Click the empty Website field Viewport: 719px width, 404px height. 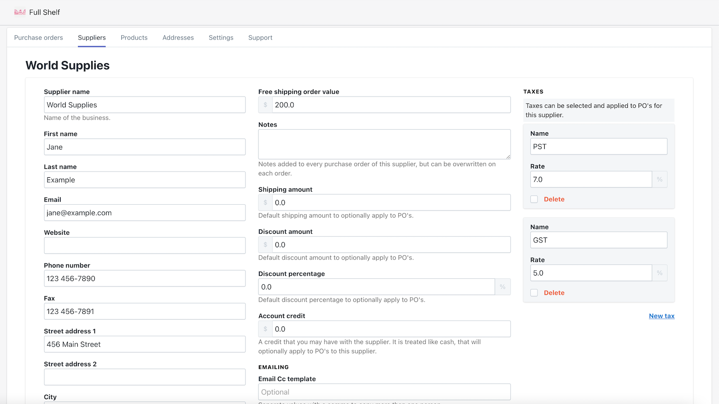click(145, 246)
